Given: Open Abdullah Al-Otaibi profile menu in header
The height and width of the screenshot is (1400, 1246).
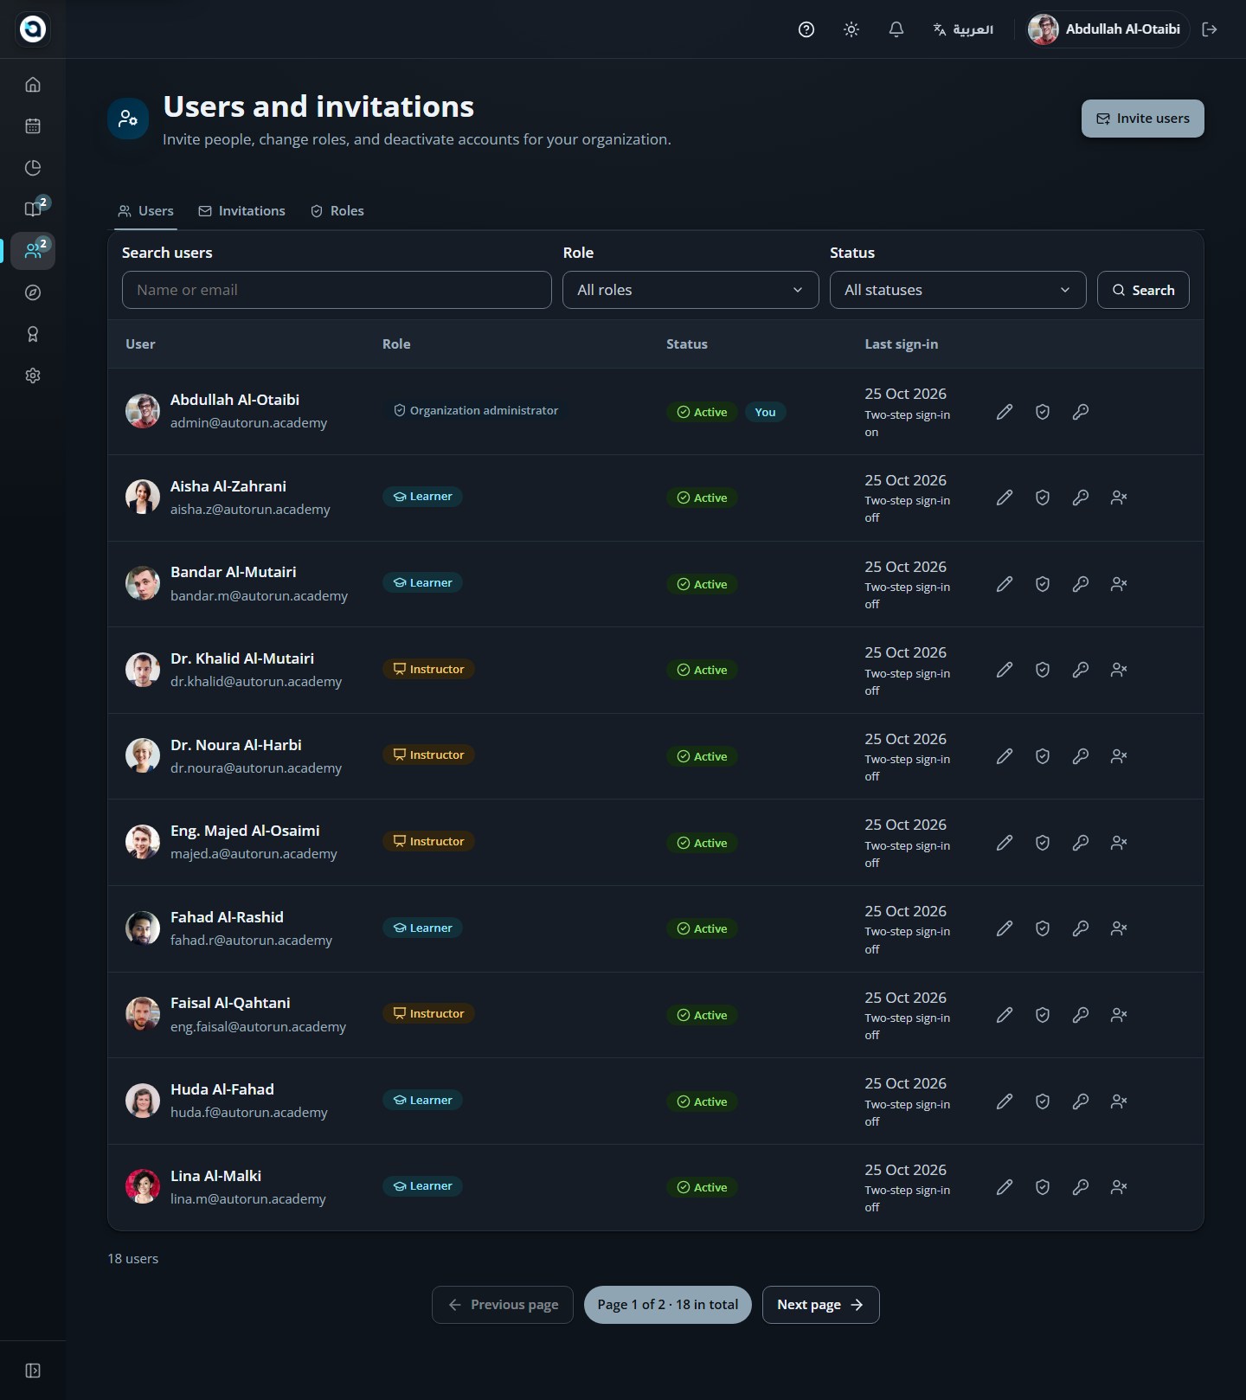Looking at the screenshot, I should (x=1107, y=29).
